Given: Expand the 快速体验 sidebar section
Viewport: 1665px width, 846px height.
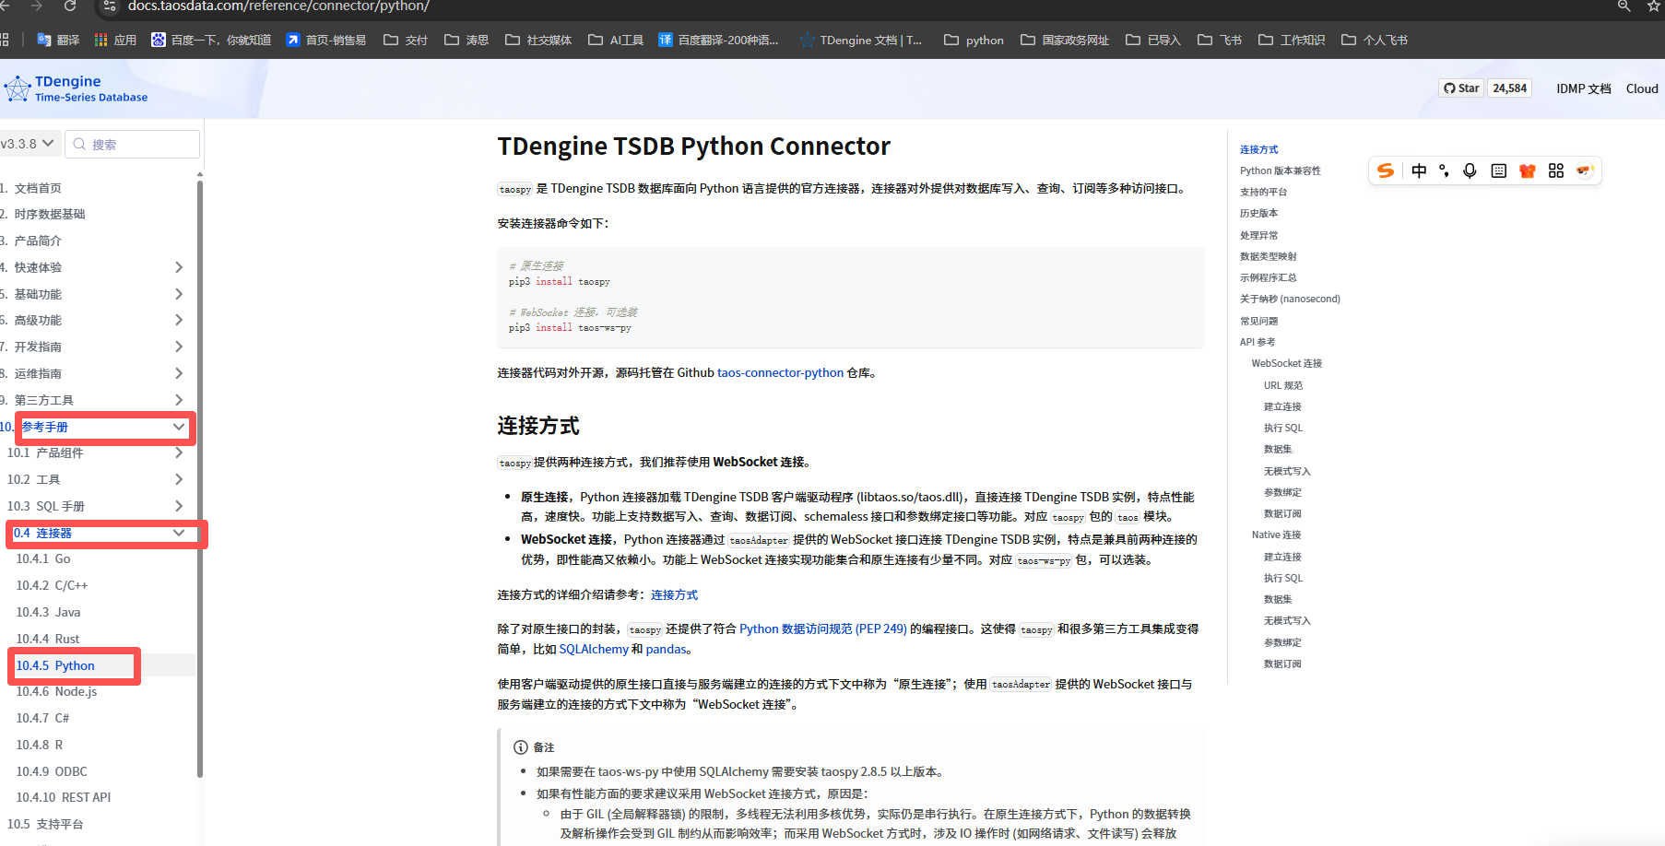Looking at the screenshot, I should coord(179,267).
